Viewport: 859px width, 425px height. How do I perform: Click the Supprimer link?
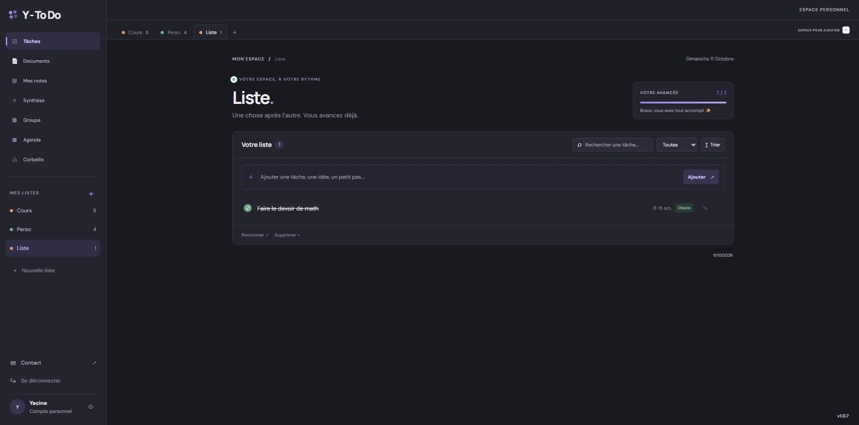click(x=287, y=235)
